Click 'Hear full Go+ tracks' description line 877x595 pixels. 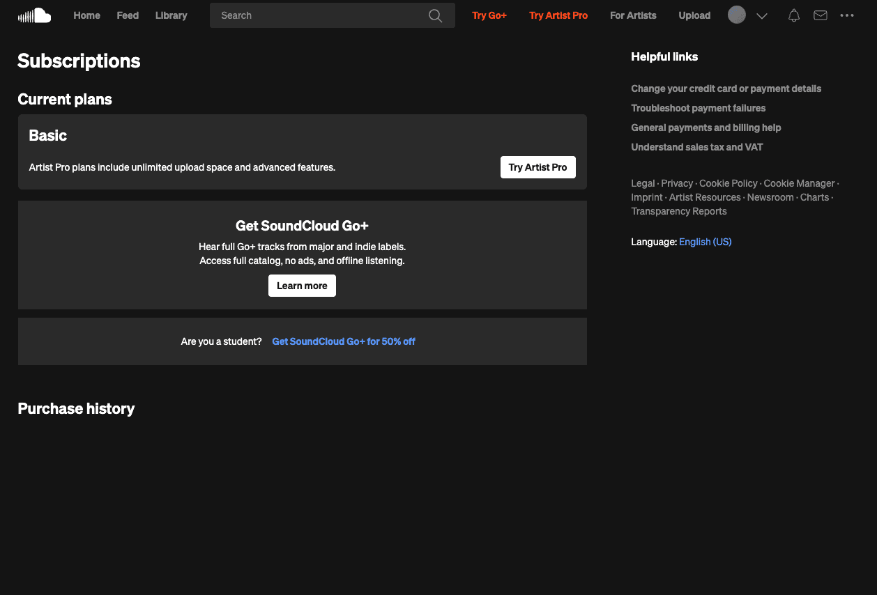pyautogui.click(x=302, y=247)
